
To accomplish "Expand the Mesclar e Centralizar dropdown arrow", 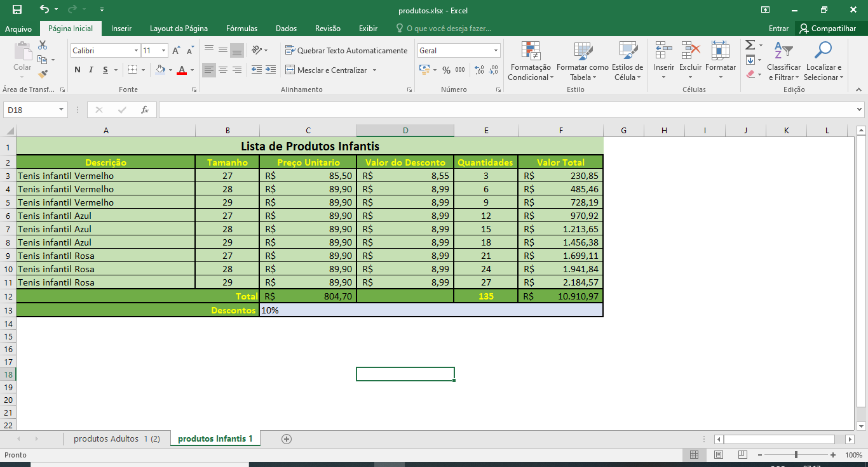I will point(374,70).
